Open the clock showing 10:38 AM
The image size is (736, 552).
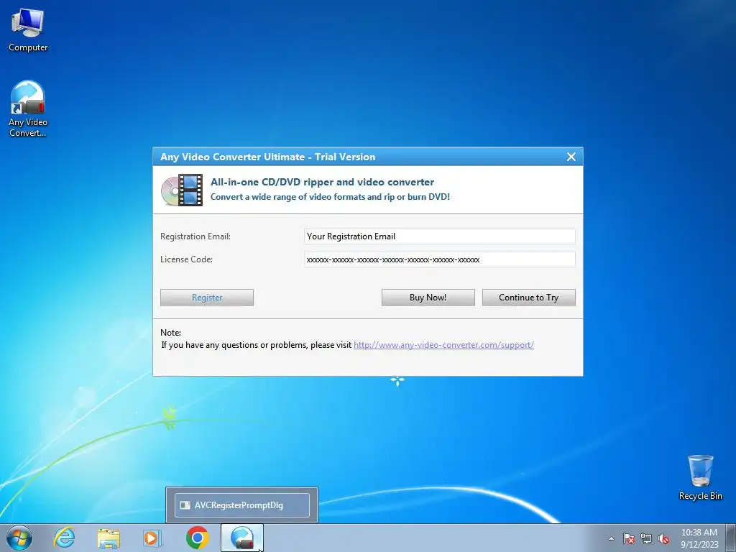(x=699, y=538)
